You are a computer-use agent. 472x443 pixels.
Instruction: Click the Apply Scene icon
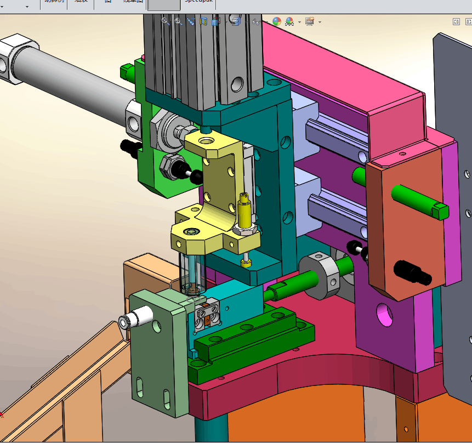pos(289,21)
